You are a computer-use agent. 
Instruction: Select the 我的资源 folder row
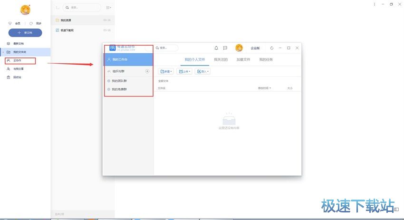[x=83, y=20]
